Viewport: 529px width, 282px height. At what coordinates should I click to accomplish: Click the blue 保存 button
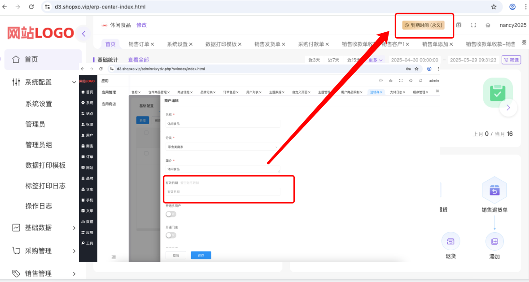click(x=201, y=256)
